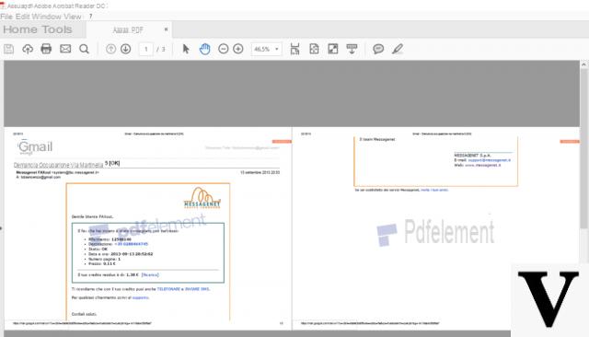Image resolution: width=589 pixels, height=337 pixels.
Task: Open the Window menu
Action: tap(47, 17)
